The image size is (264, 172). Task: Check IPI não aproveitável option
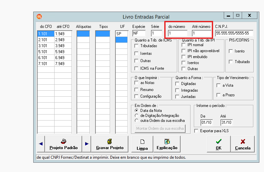184,51
